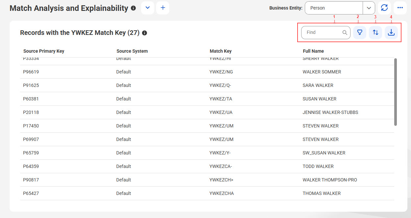Select record P65759

click(x=207, y=153)
